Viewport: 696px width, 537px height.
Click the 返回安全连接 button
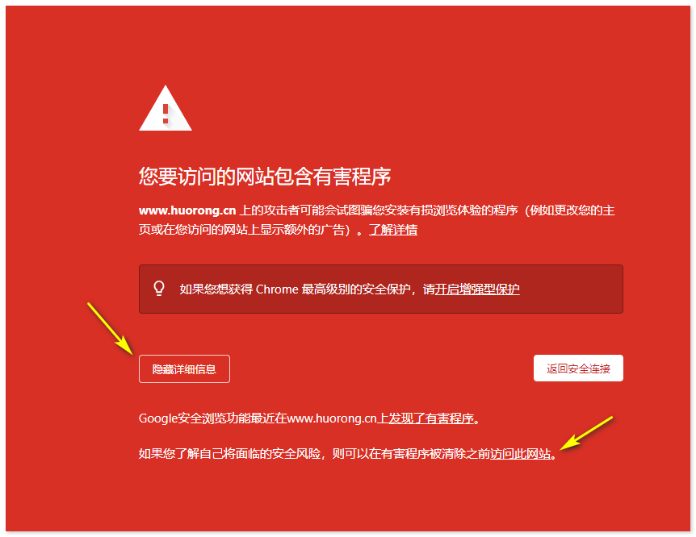[578, 368]
